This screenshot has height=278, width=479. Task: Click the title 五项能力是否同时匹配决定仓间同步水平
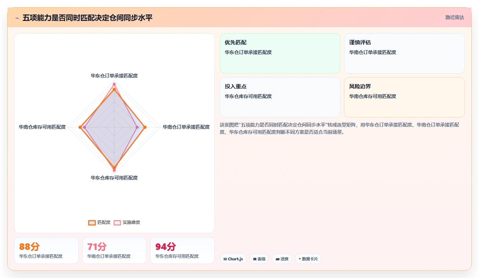click(87, 18)
